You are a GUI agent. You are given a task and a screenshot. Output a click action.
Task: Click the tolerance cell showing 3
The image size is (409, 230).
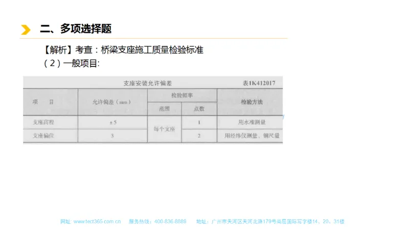(112, 135)
